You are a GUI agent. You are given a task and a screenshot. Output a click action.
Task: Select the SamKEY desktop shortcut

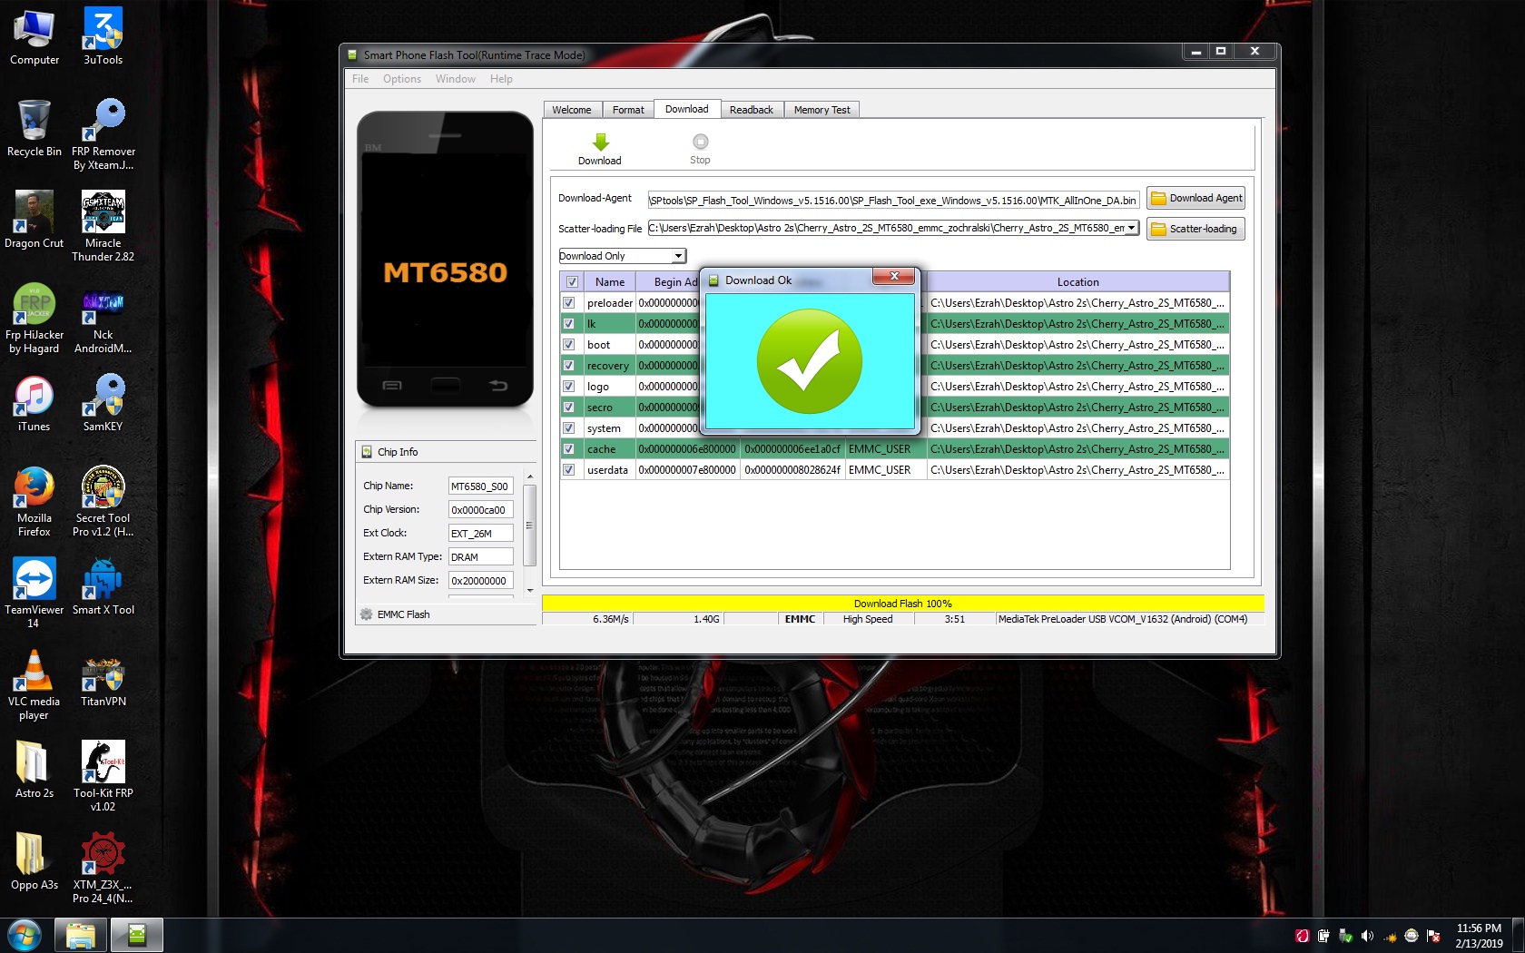click(x=103, y=403)
